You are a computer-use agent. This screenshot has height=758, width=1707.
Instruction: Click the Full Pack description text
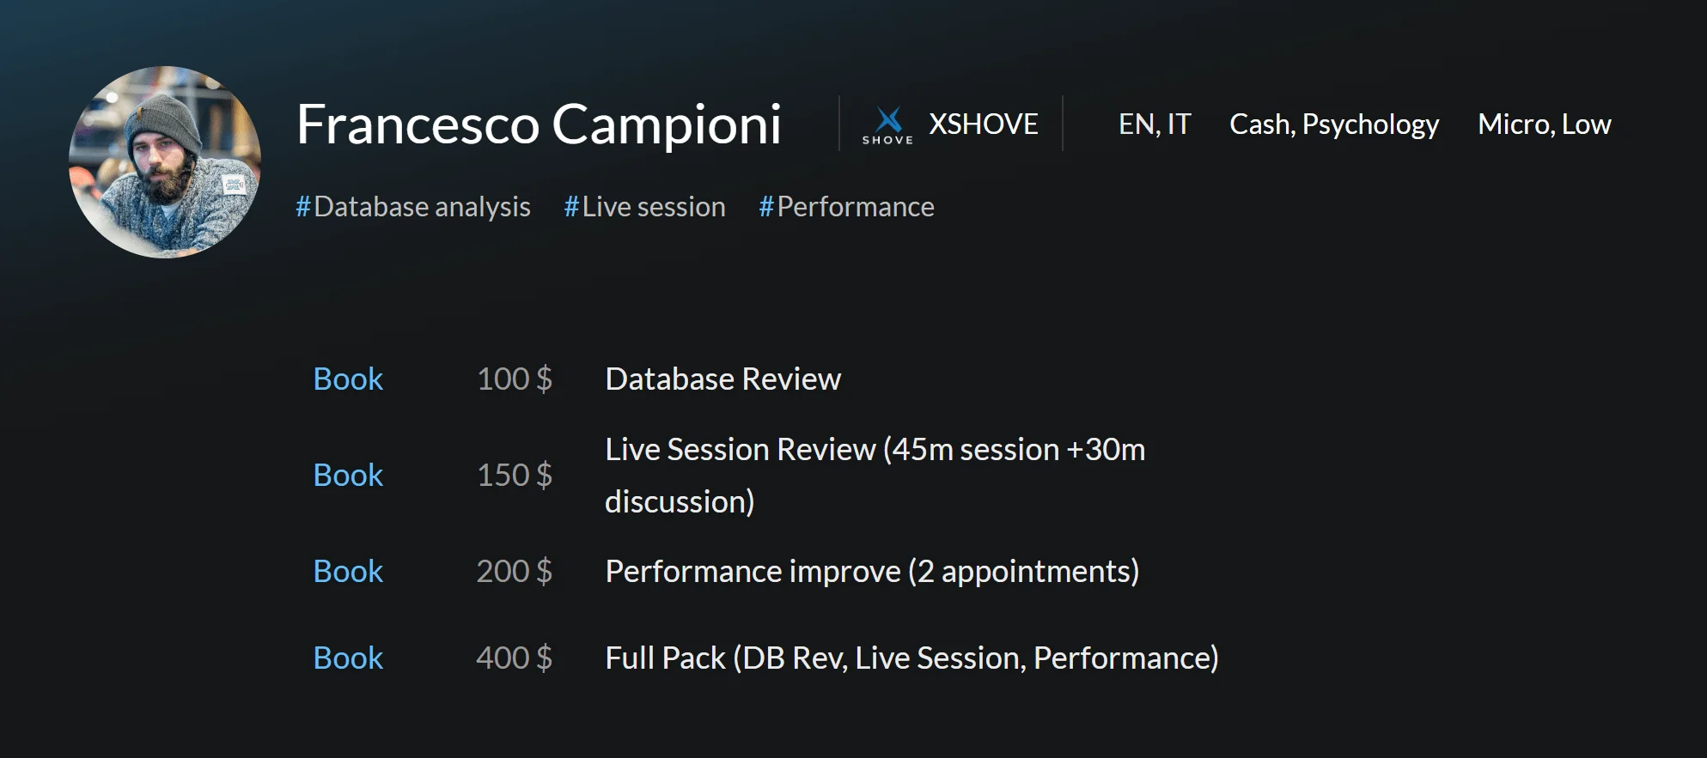911,658
